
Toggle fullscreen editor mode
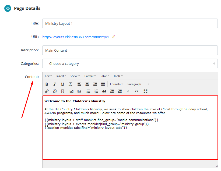145,91
